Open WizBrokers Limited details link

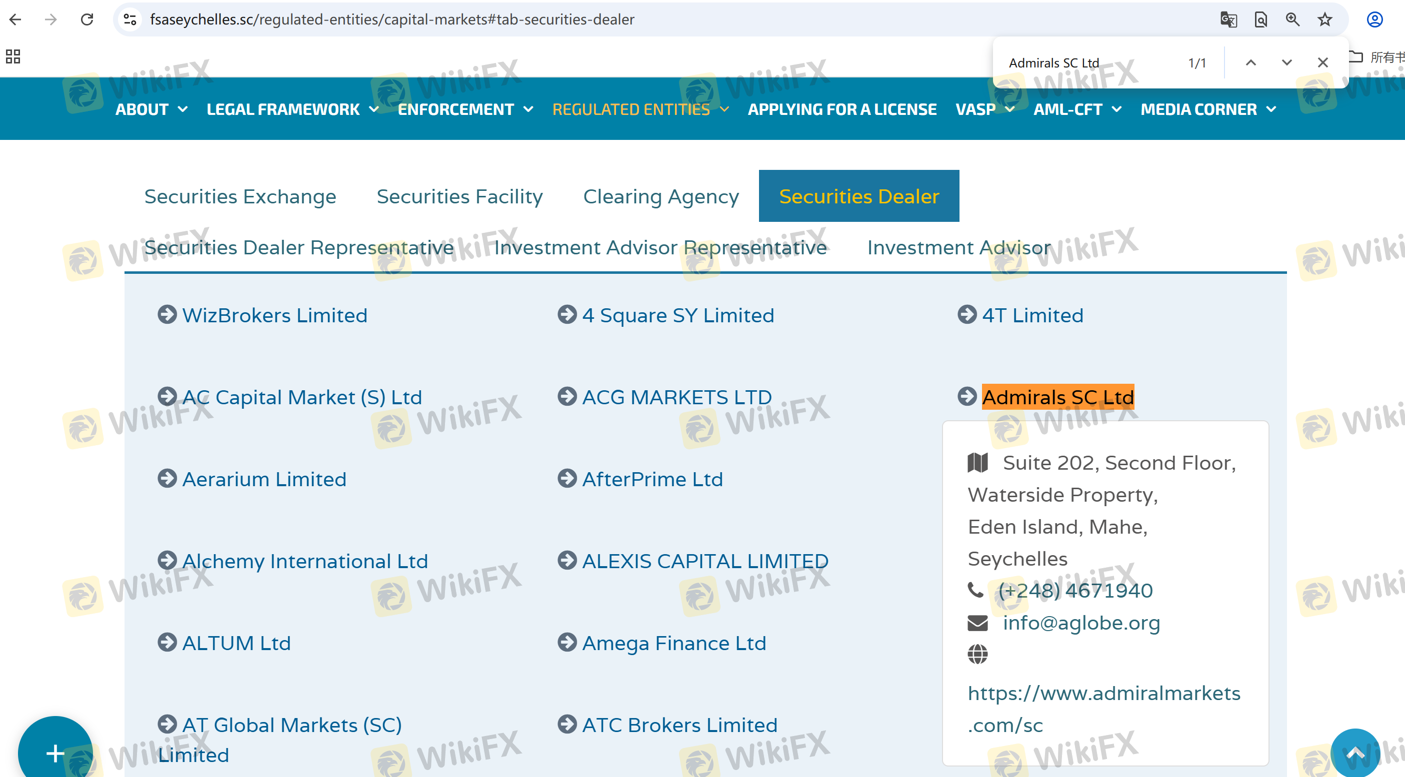(x=275, y=315)
